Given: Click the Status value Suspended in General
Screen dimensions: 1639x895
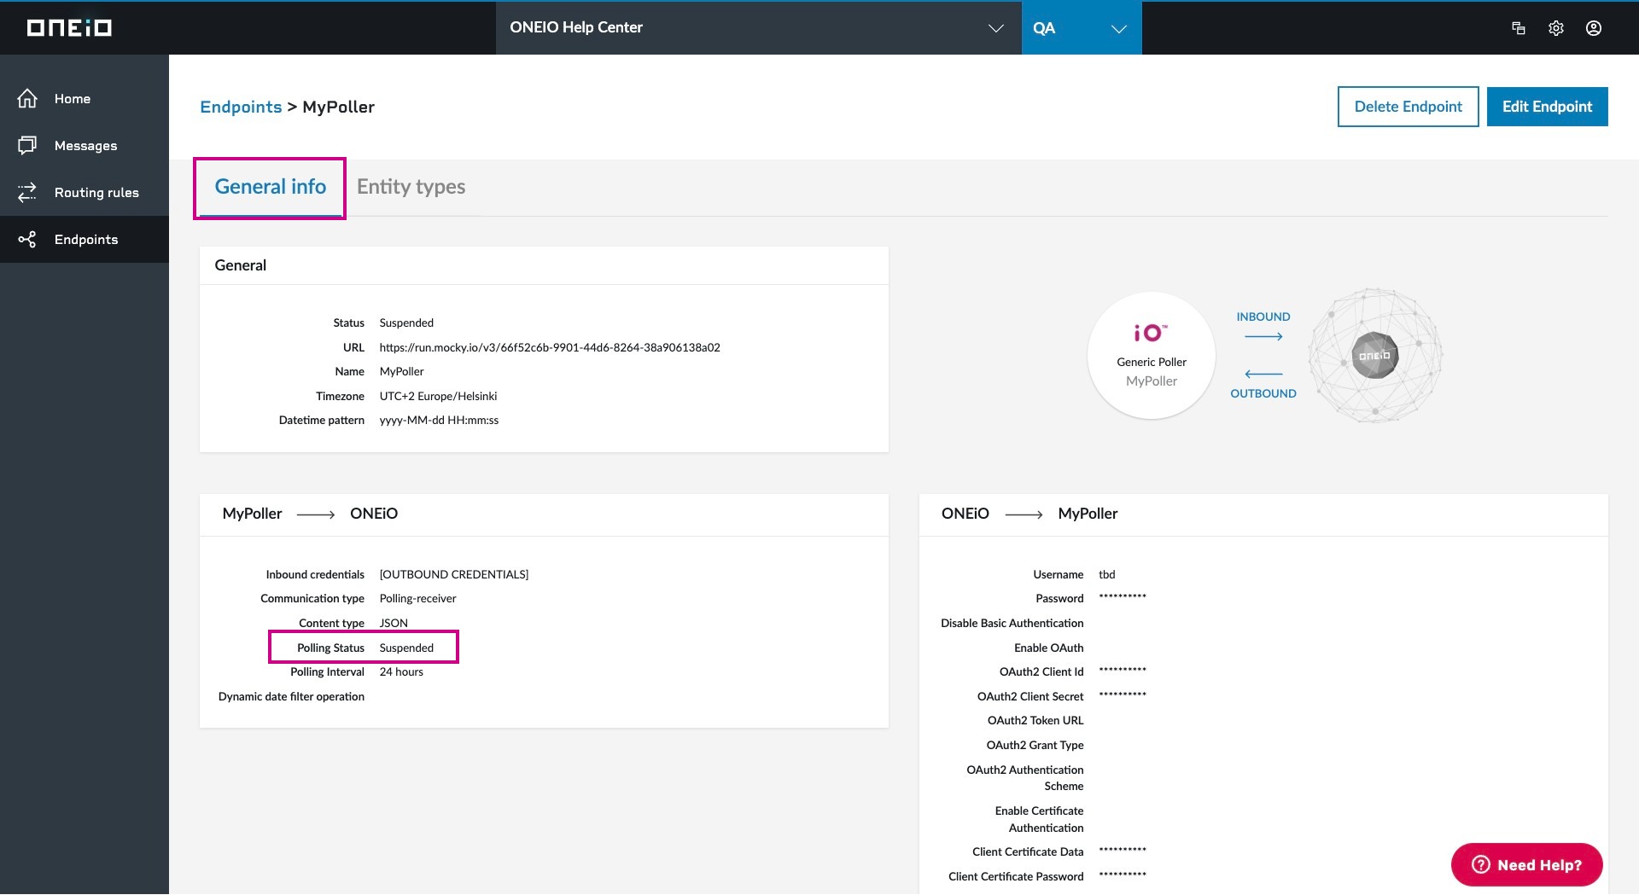Looking at the screenshot, I should 406,323.
